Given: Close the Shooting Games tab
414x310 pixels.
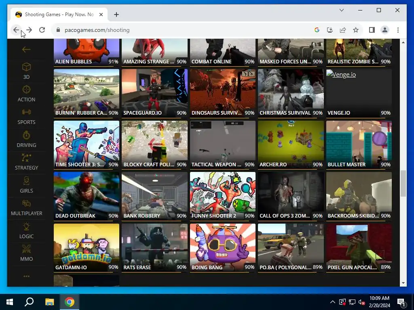Looking at the screenshot, I should [101, 15].
